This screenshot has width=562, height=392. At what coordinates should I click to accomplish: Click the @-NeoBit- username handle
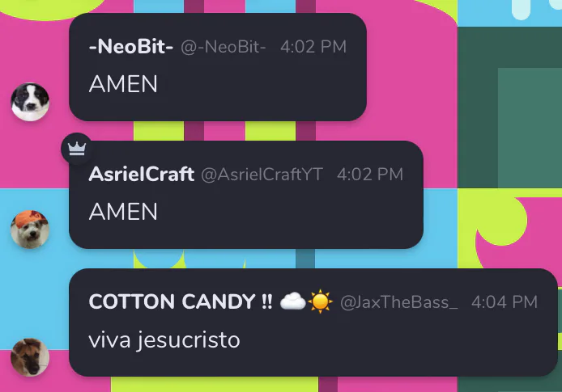pyautogui.click(x=224, y=47)
